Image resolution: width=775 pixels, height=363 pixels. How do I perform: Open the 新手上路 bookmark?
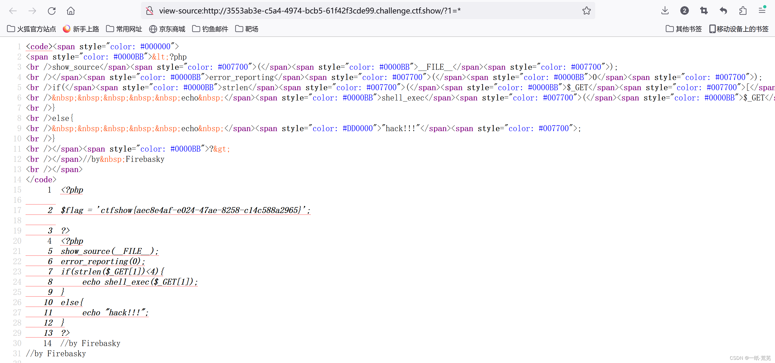(81, 29)
